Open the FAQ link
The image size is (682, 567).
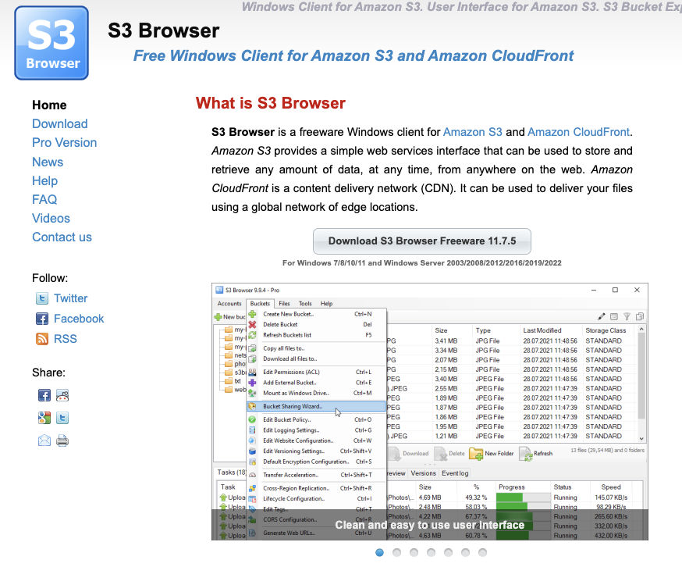click(44, 199)
